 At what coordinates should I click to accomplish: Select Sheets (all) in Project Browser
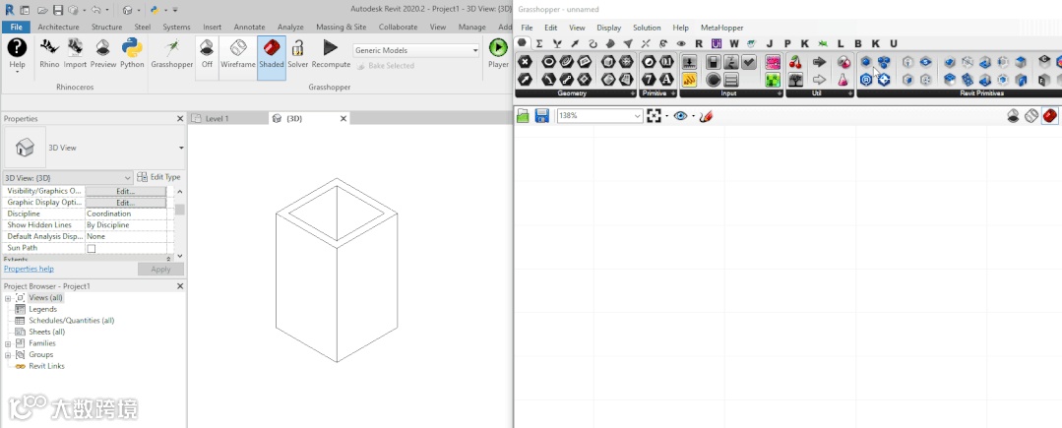click(46, 332)
